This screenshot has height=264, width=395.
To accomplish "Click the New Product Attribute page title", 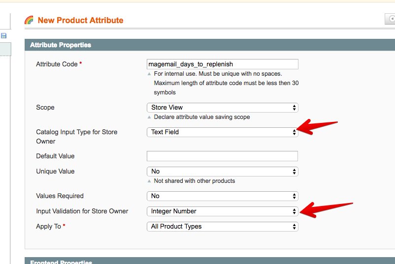I will pyautogui.click(x=80, y=20).
